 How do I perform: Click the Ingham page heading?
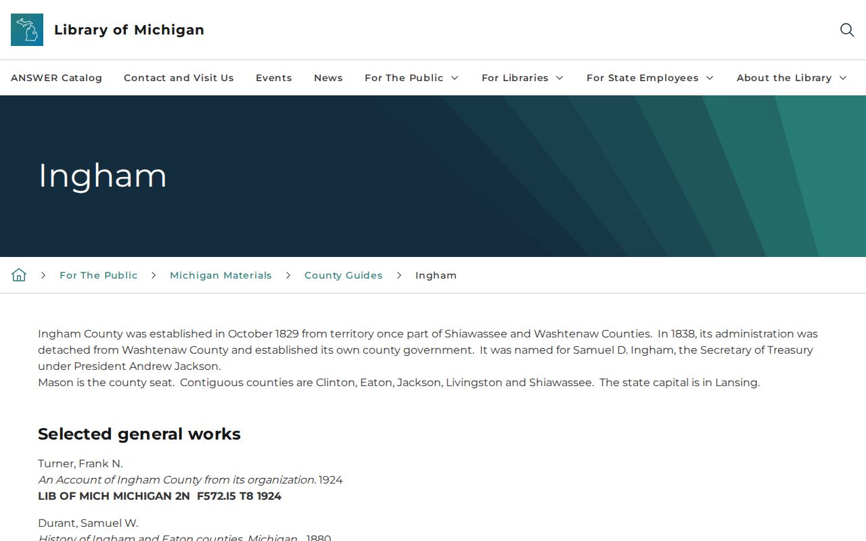pos(102,176)
